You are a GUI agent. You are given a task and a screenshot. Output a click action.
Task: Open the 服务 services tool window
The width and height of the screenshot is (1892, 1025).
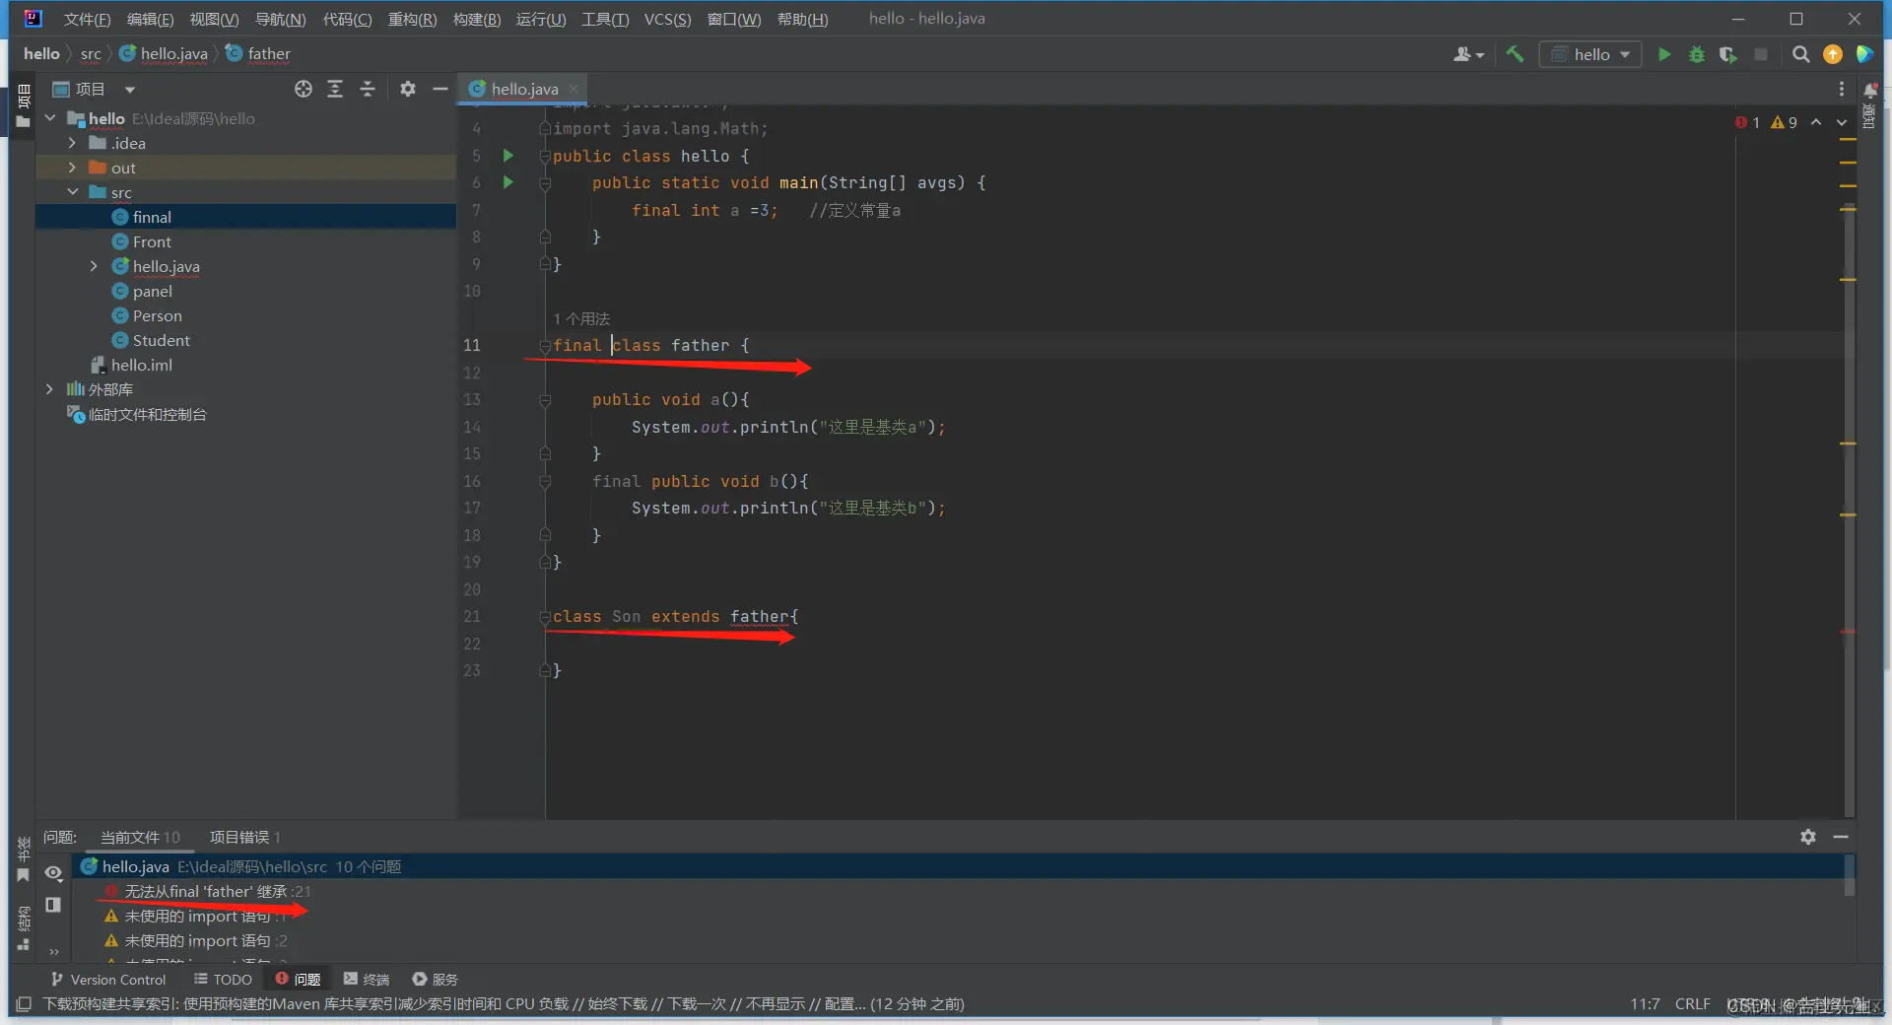click(435, 980)
